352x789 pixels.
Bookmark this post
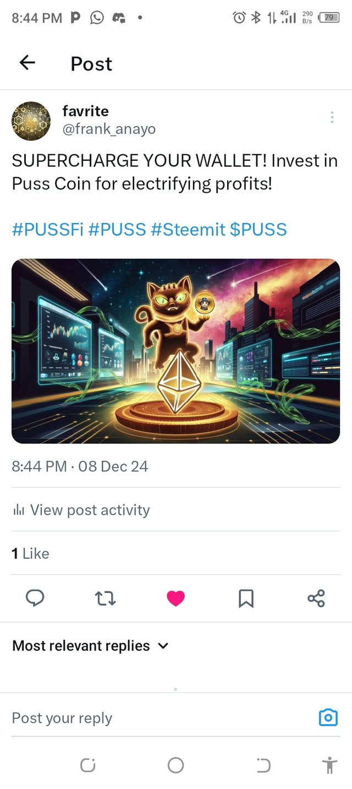[246, 598]
